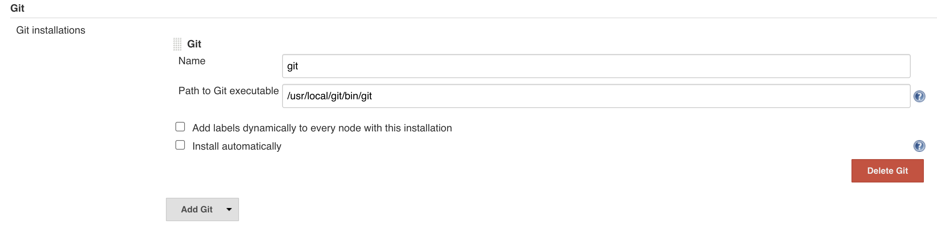Open help for Install automatically
Image resolution: width=937 pixels, height=227 pixels.
[x=919, y=146]
